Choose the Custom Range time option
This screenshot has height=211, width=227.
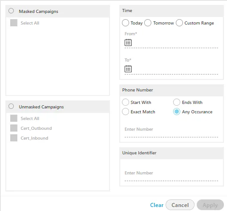179,23
